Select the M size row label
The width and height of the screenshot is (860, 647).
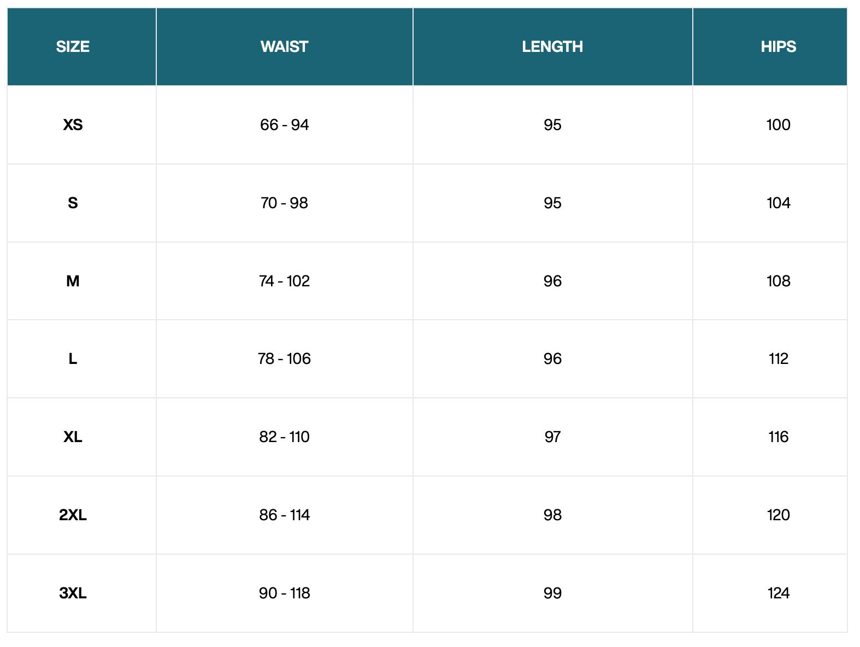pos(73,281)
